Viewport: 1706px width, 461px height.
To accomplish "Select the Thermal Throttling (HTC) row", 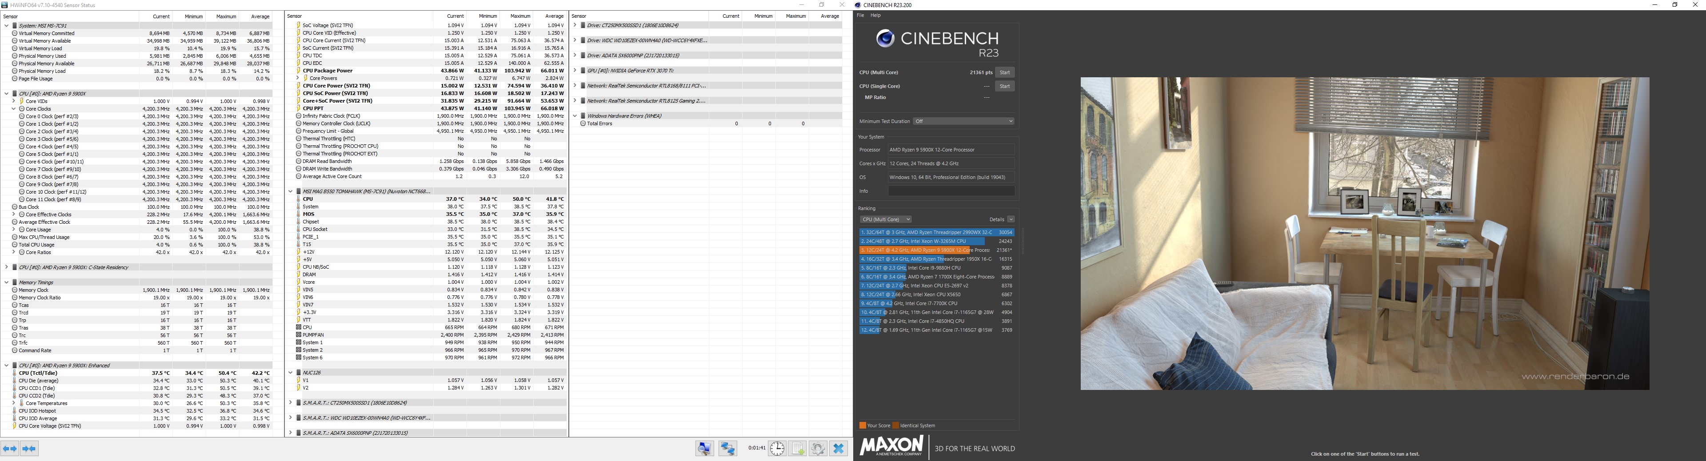I will 427,139.
